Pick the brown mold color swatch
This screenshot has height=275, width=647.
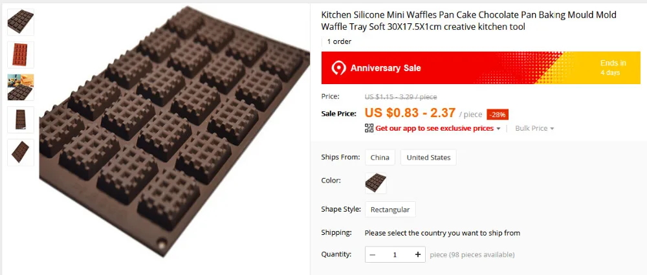(x=375, y=183)
